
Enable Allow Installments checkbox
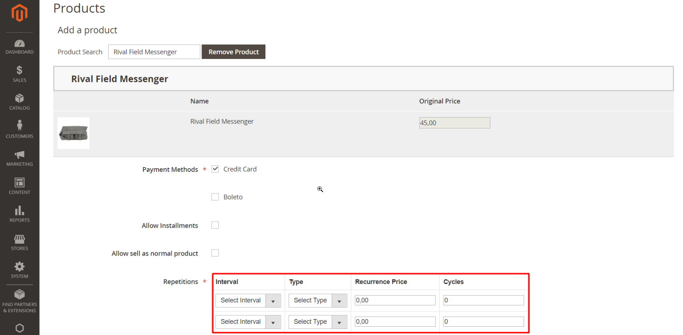pos(215,225)
